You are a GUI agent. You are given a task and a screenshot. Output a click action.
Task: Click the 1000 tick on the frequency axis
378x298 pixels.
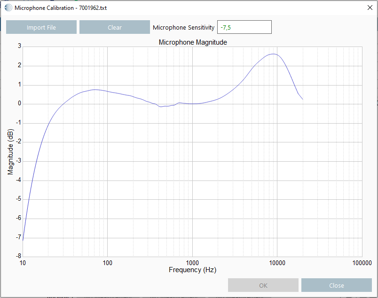tap(192, 262)
